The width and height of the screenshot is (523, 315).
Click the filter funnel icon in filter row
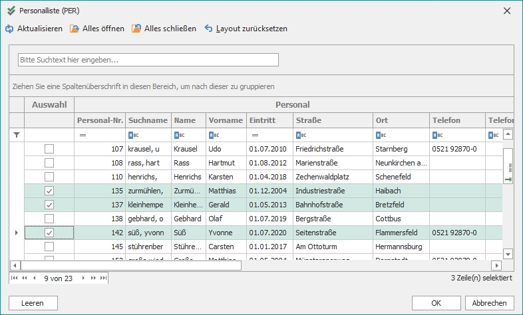point(17,135)
